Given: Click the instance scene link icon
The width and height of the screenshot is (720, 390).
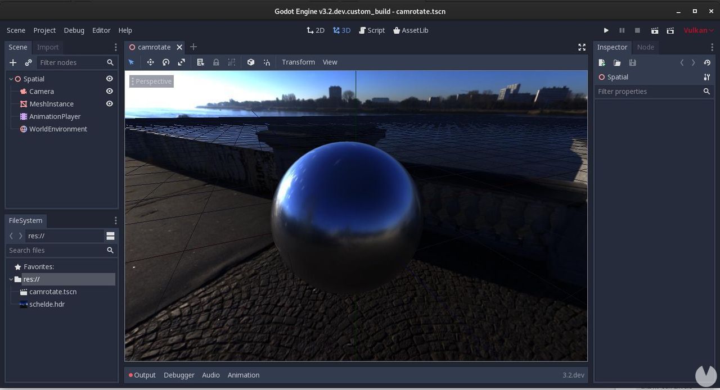Looking at the screenshot, I should [29, 62].
